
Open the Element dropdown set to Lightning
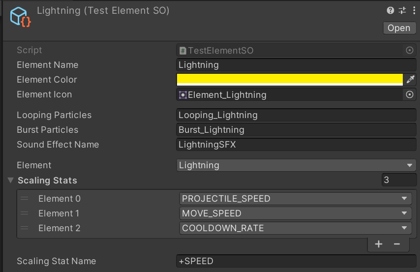pyautogui.click(x=296, y=165)
